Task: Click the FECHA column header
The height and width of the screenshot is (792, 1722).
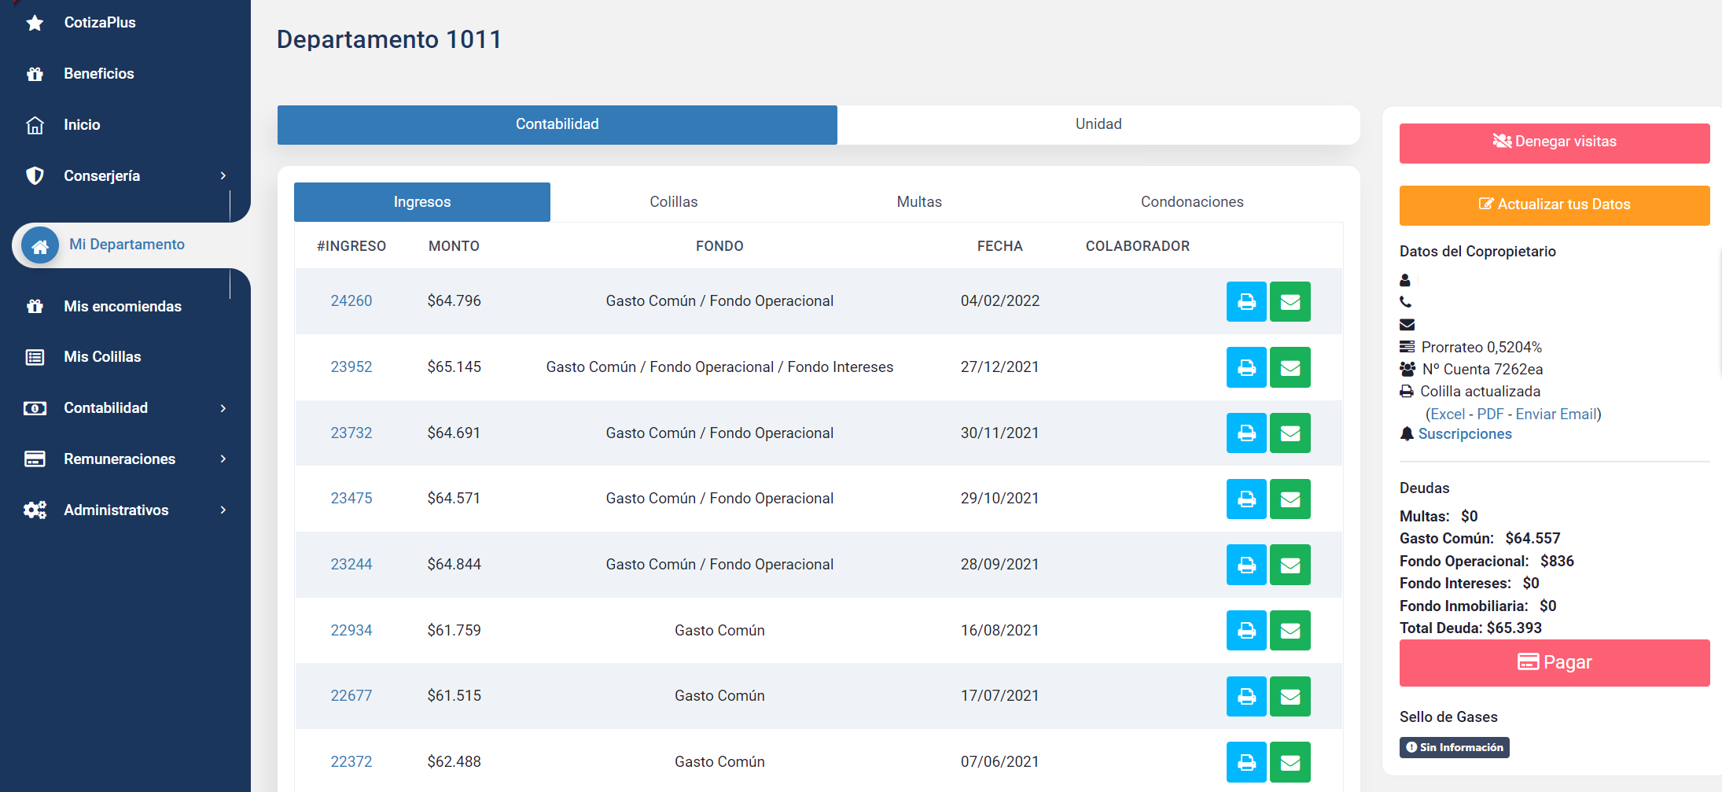Action: [999, 246]
